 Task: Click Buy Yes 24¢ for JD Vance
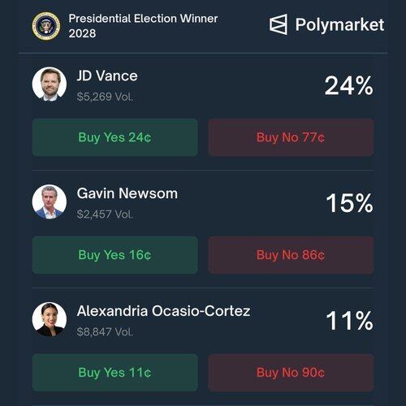coord(115,137)
